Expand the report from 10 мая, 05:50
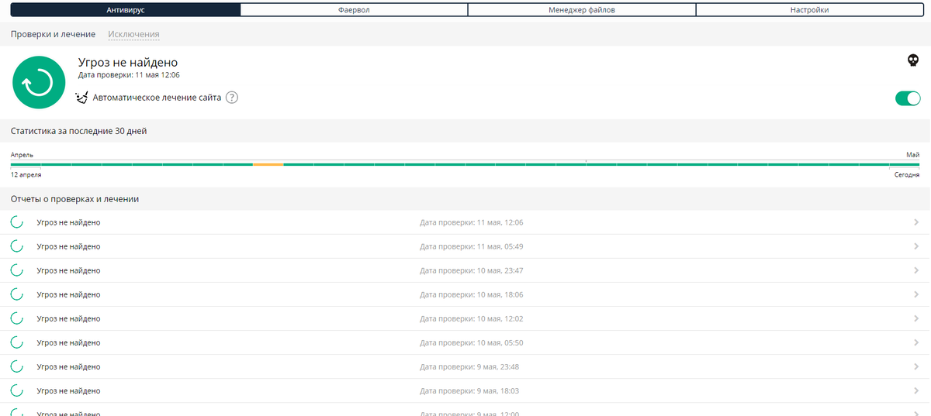 click(x=917, y=342)
